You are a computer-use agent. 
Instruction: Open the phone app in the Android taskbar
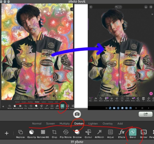point(118,108)
